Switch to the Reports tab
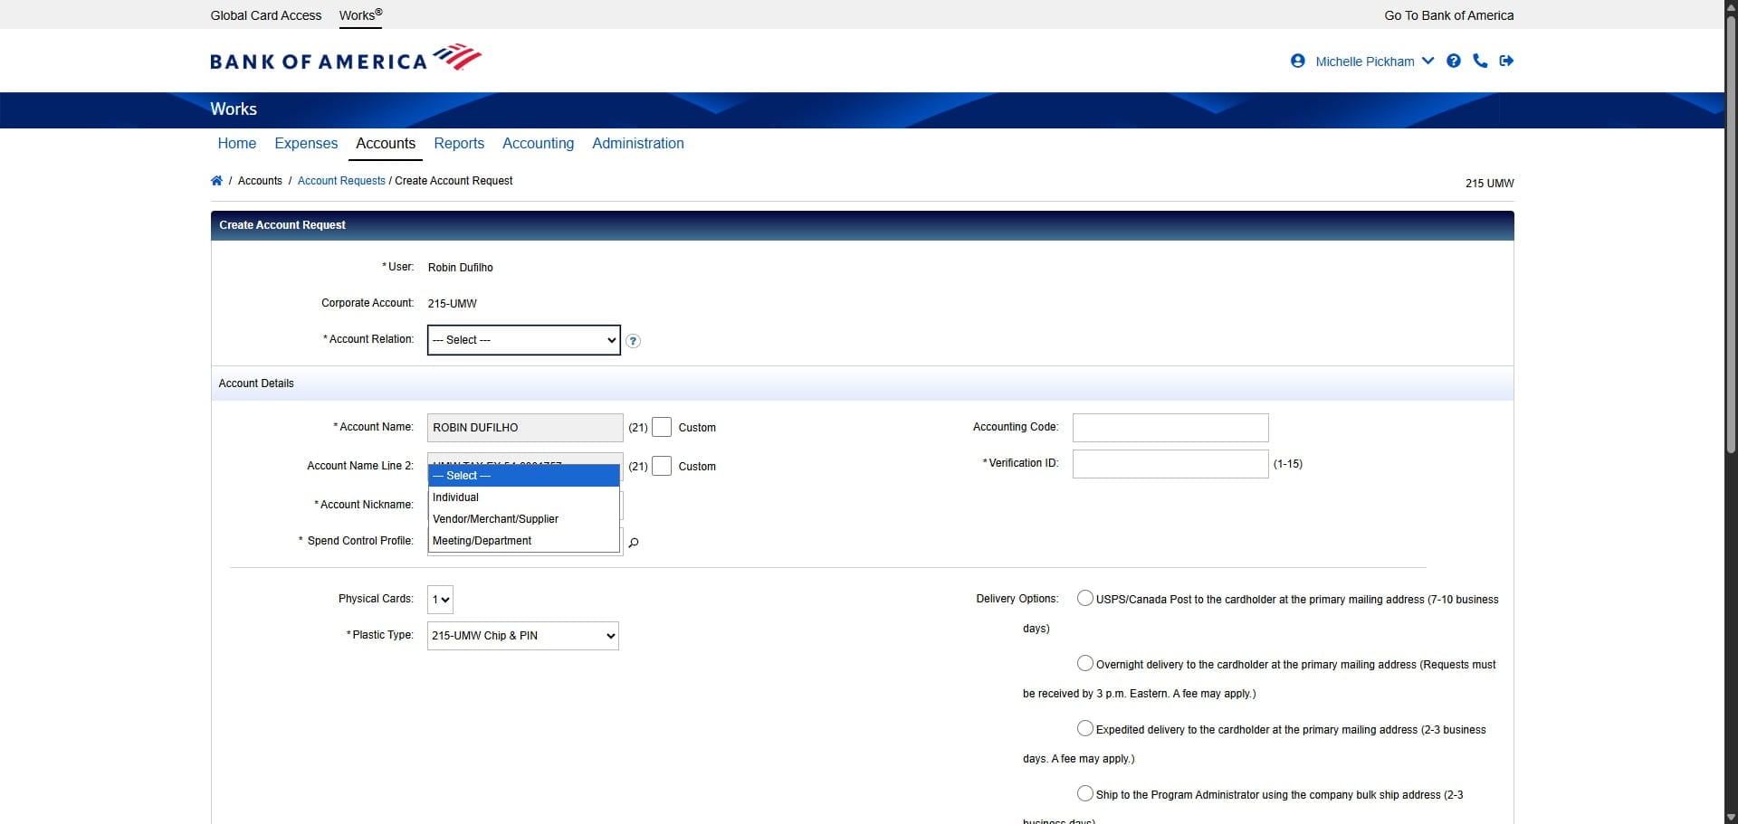 click(459, 143)
